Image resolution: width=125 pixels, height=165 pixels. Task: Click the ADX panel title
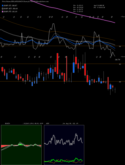[48, 123]
